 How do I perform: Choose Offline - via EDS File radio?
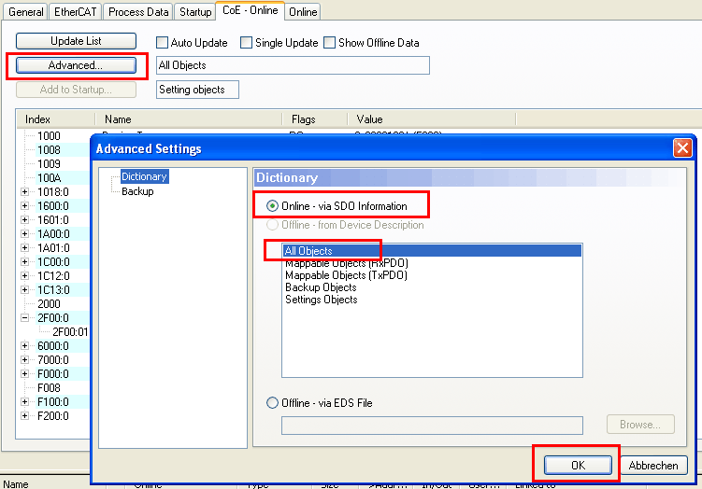[x=272, y=403]
